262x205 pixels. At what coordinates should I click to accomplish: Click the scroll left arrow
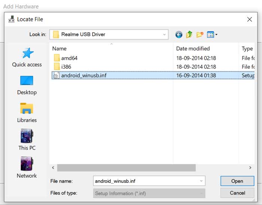tap(53, 168)
